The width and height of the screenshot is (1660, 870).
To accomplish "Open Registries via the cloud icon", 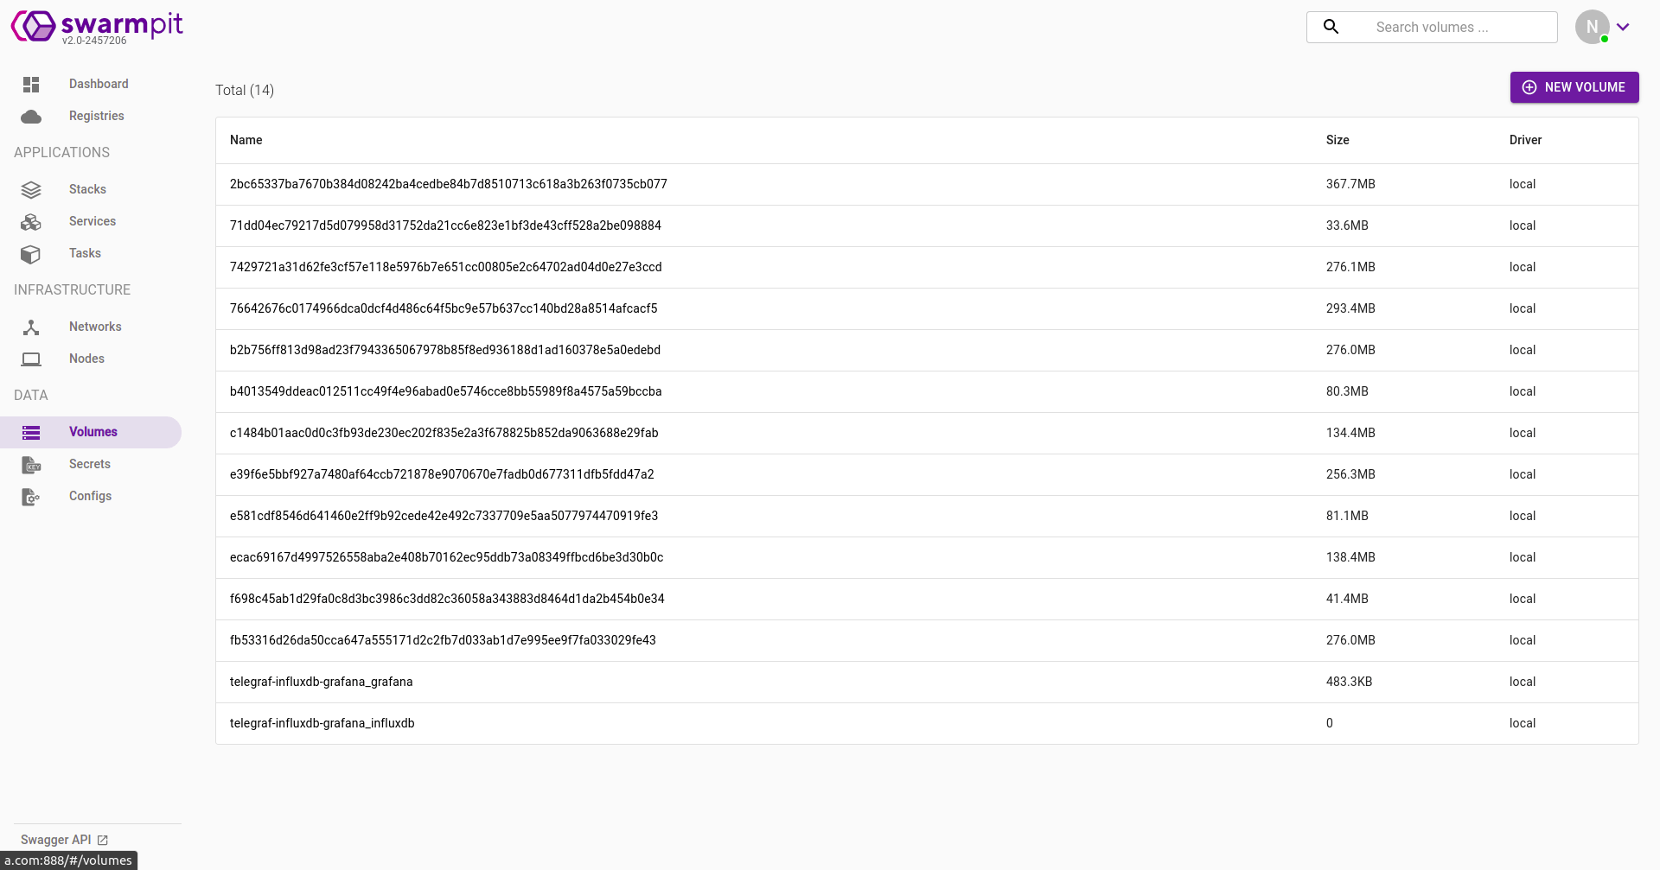I will click(x=31, y=117).
